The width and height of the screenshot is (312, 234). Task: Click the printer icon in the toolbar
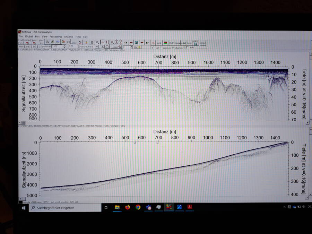[47, 42]
